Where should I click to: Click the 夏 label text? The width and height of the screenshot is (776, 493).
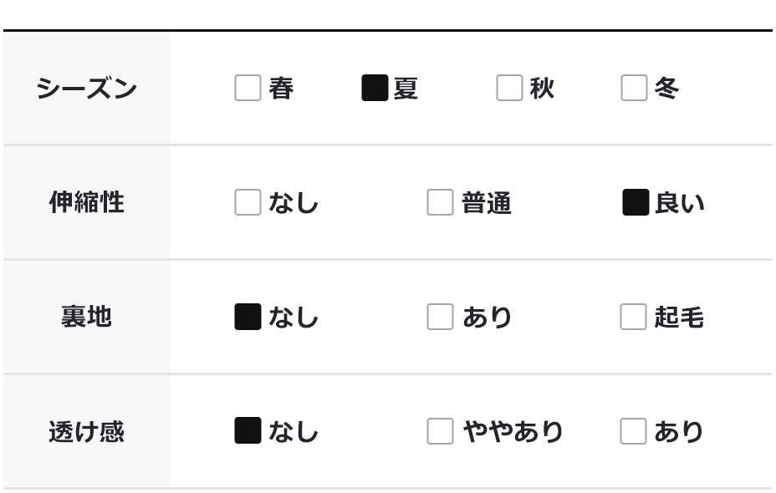click(x=406, y=88)
